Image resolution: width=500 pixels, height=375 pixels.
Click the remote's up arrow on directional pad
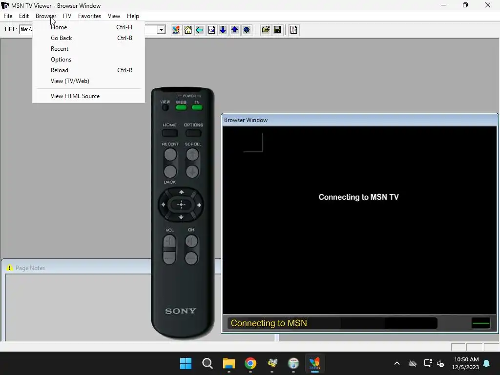[181, 192]
